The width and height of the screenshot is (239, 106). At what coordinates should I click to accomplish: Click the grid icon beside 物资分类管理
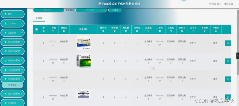pos(5,51)
